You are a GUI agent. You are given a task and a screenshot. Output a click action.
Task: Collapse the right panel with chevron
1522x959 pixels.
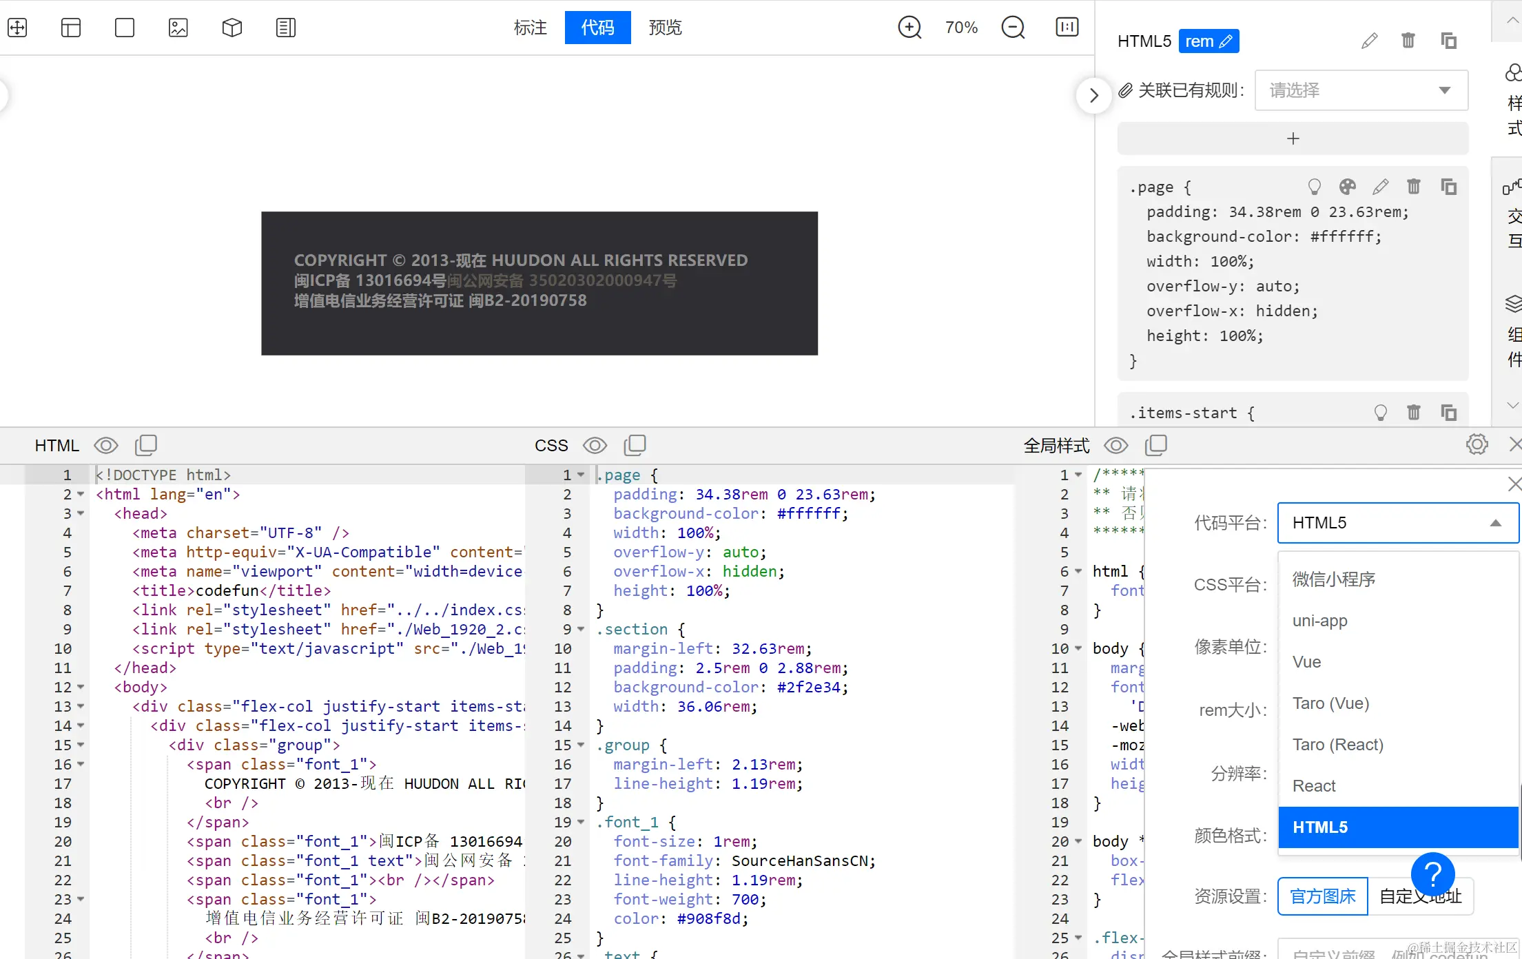(x=1093, y=95)
